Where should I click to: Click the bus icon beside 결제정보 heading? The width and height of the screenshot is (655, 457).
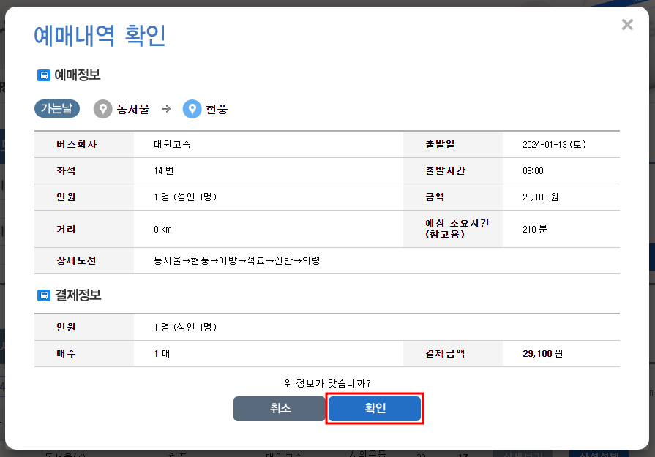pos(43,295)
